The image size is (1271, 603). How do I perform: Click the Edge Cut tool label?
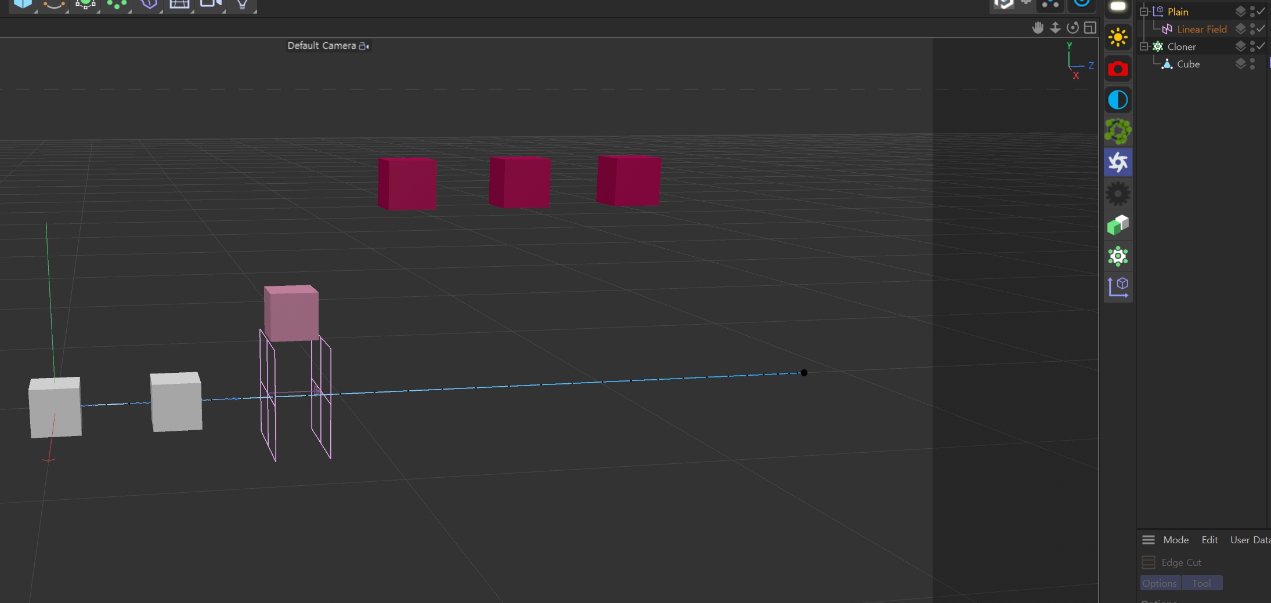(x=1181, y=562)
